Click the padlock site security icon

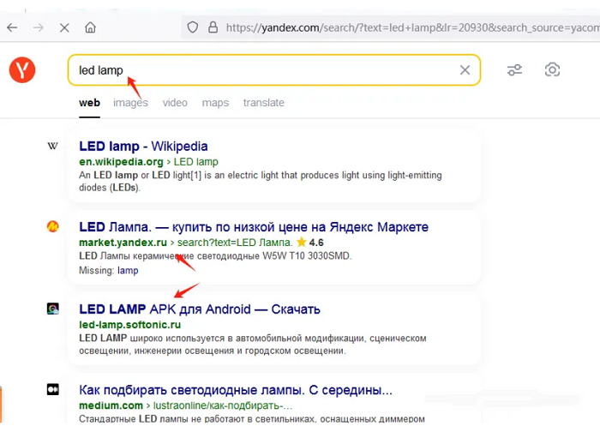213,27
